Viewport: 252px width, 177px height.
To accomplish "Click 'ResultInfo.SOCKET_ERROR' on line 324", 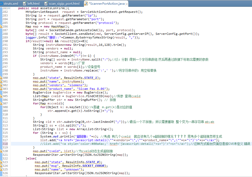I will pos(83,166).
